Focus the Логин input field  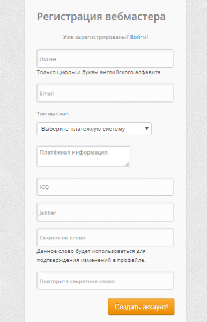[105, 58]
